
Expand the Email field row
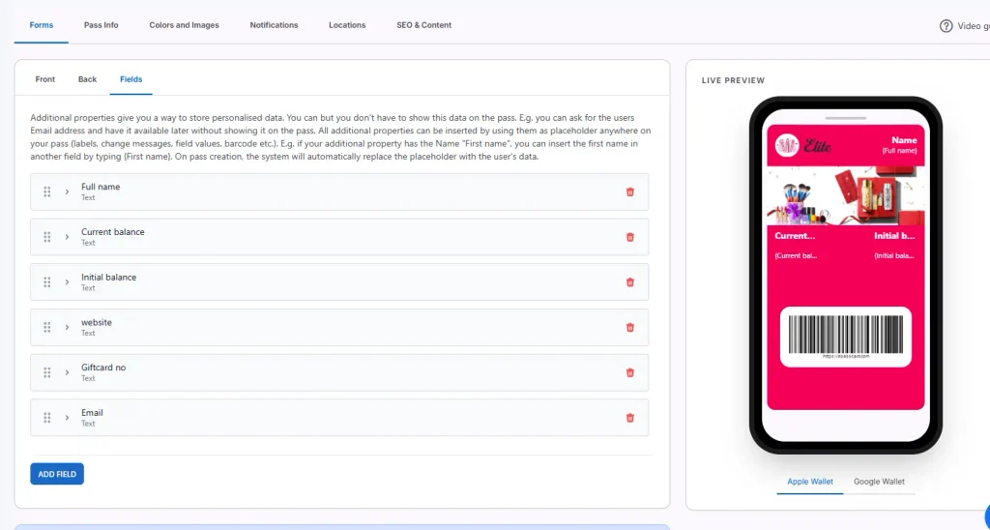click(67, 418)
